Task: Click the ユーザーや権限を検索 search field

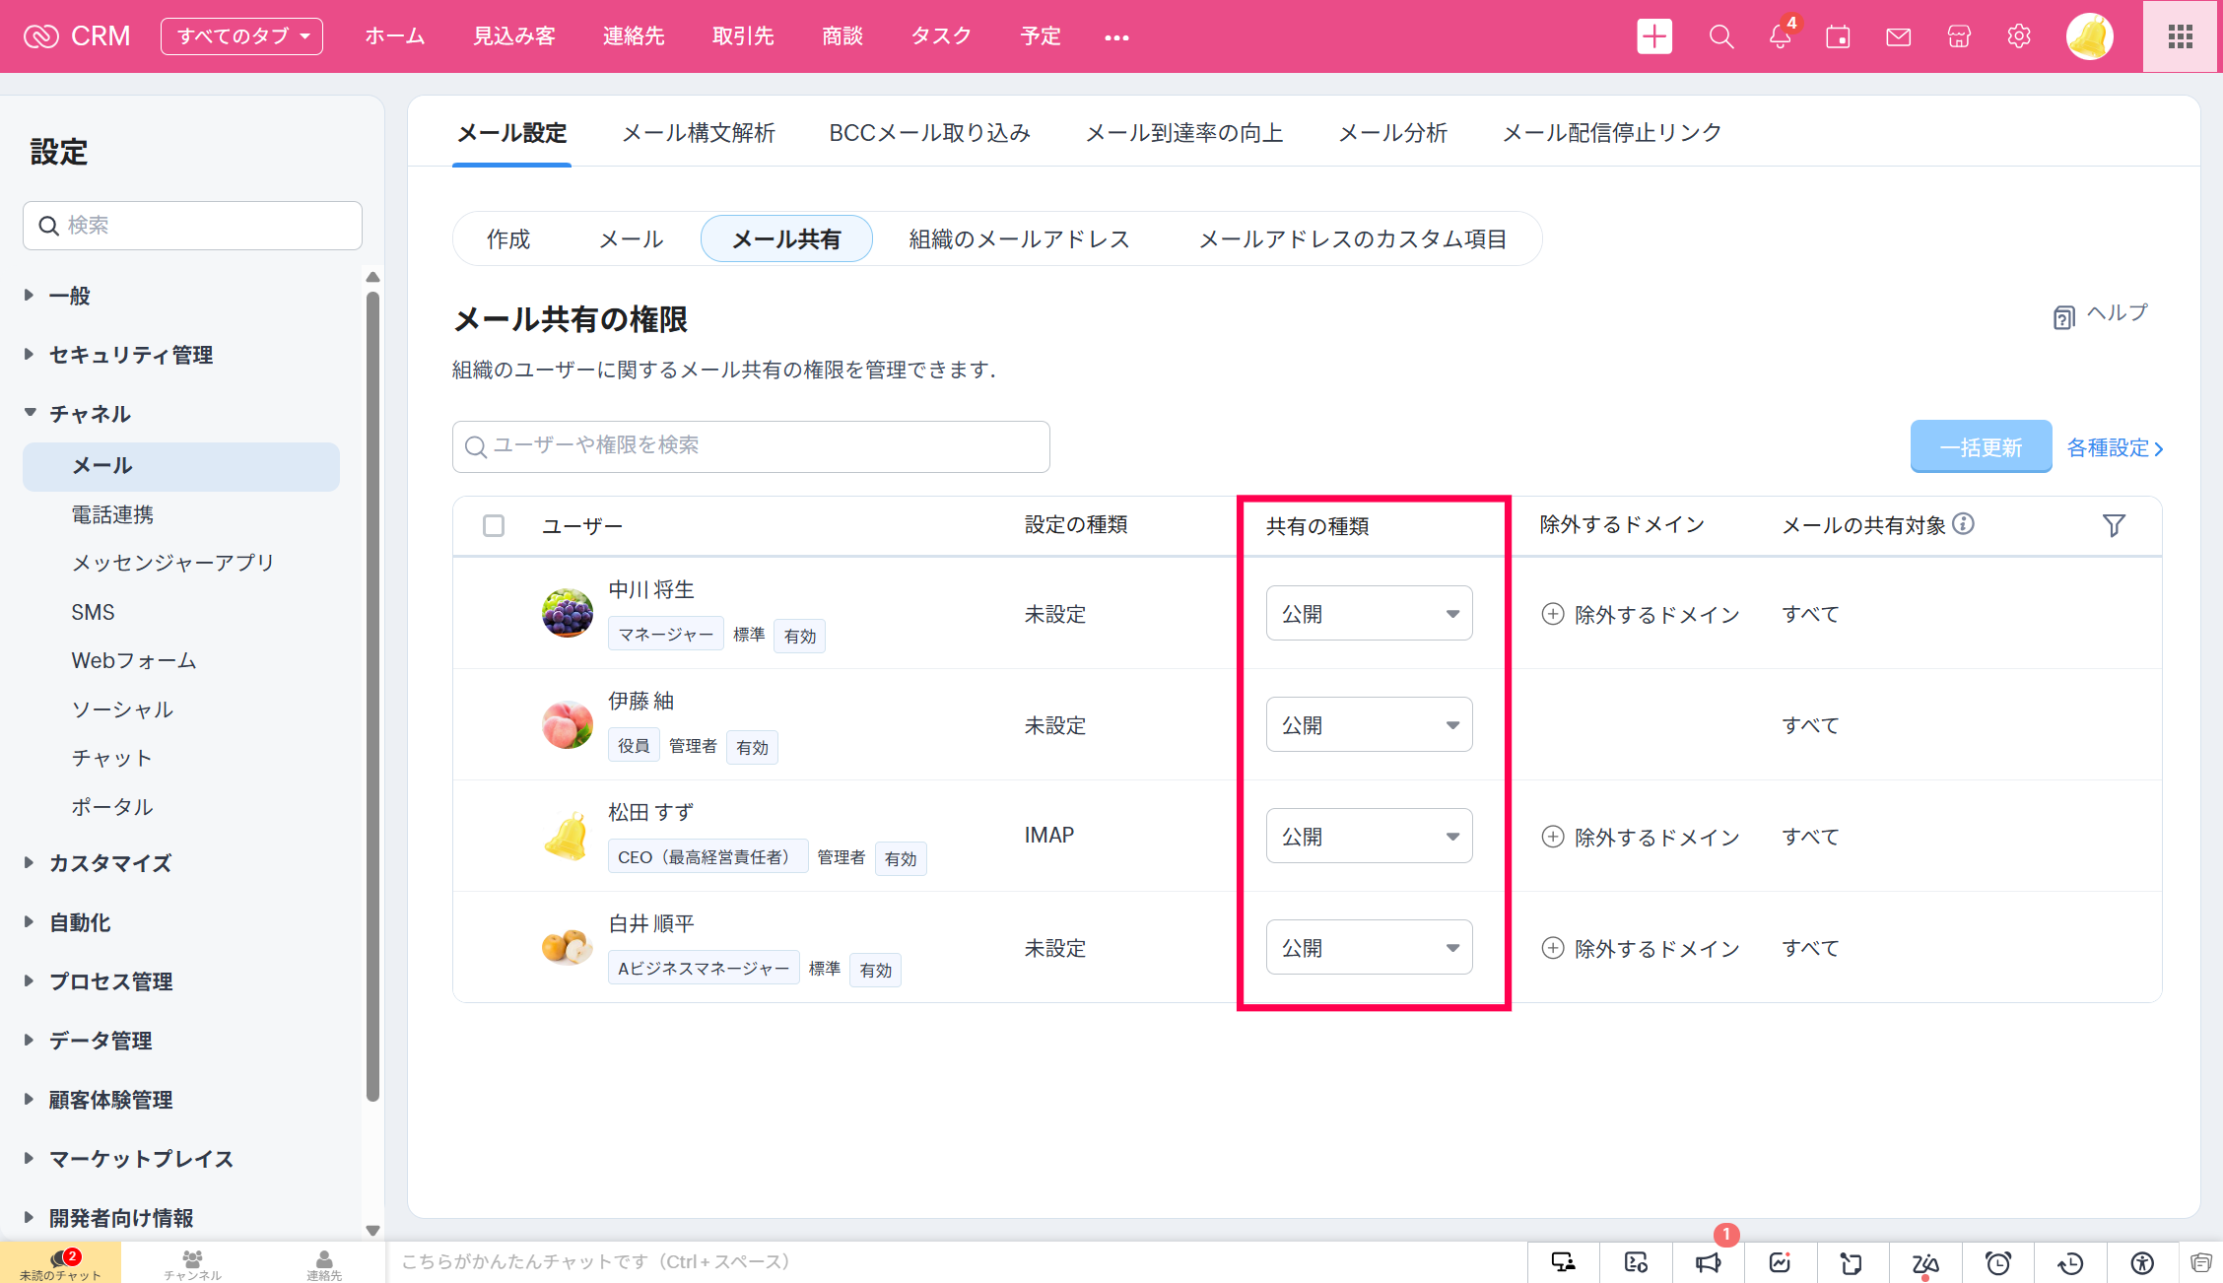Action: [751, 446]
